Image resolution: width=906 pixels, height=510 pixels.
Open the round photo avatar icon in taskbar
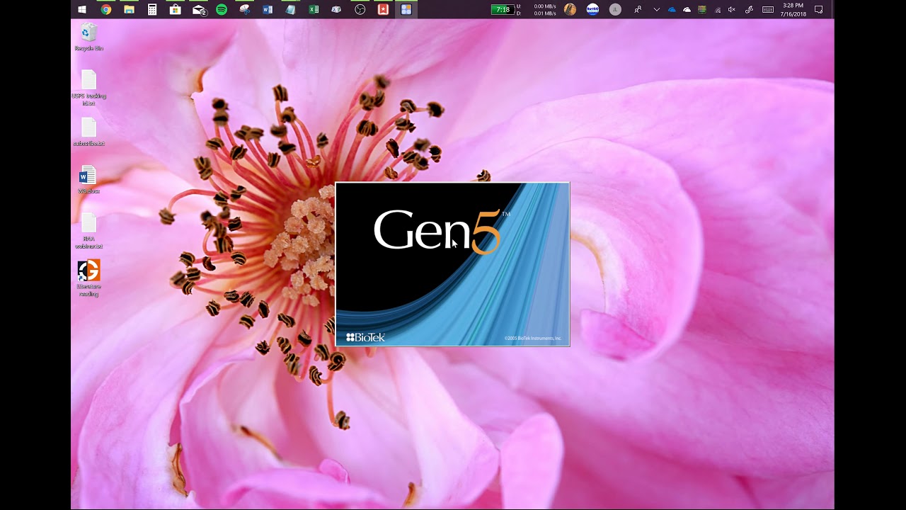tap(570, 9)
